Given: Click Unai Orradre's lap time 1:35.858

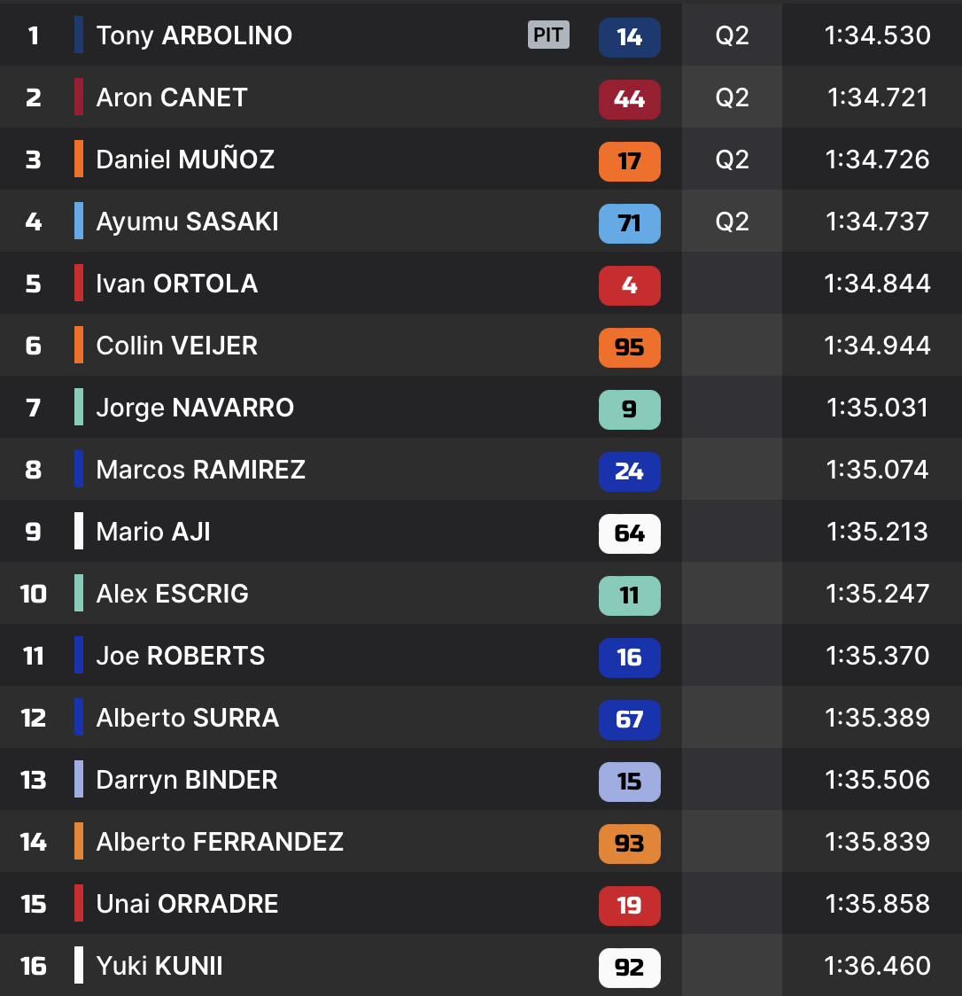Looking at the screenshot, I should [x=877, y=904].
